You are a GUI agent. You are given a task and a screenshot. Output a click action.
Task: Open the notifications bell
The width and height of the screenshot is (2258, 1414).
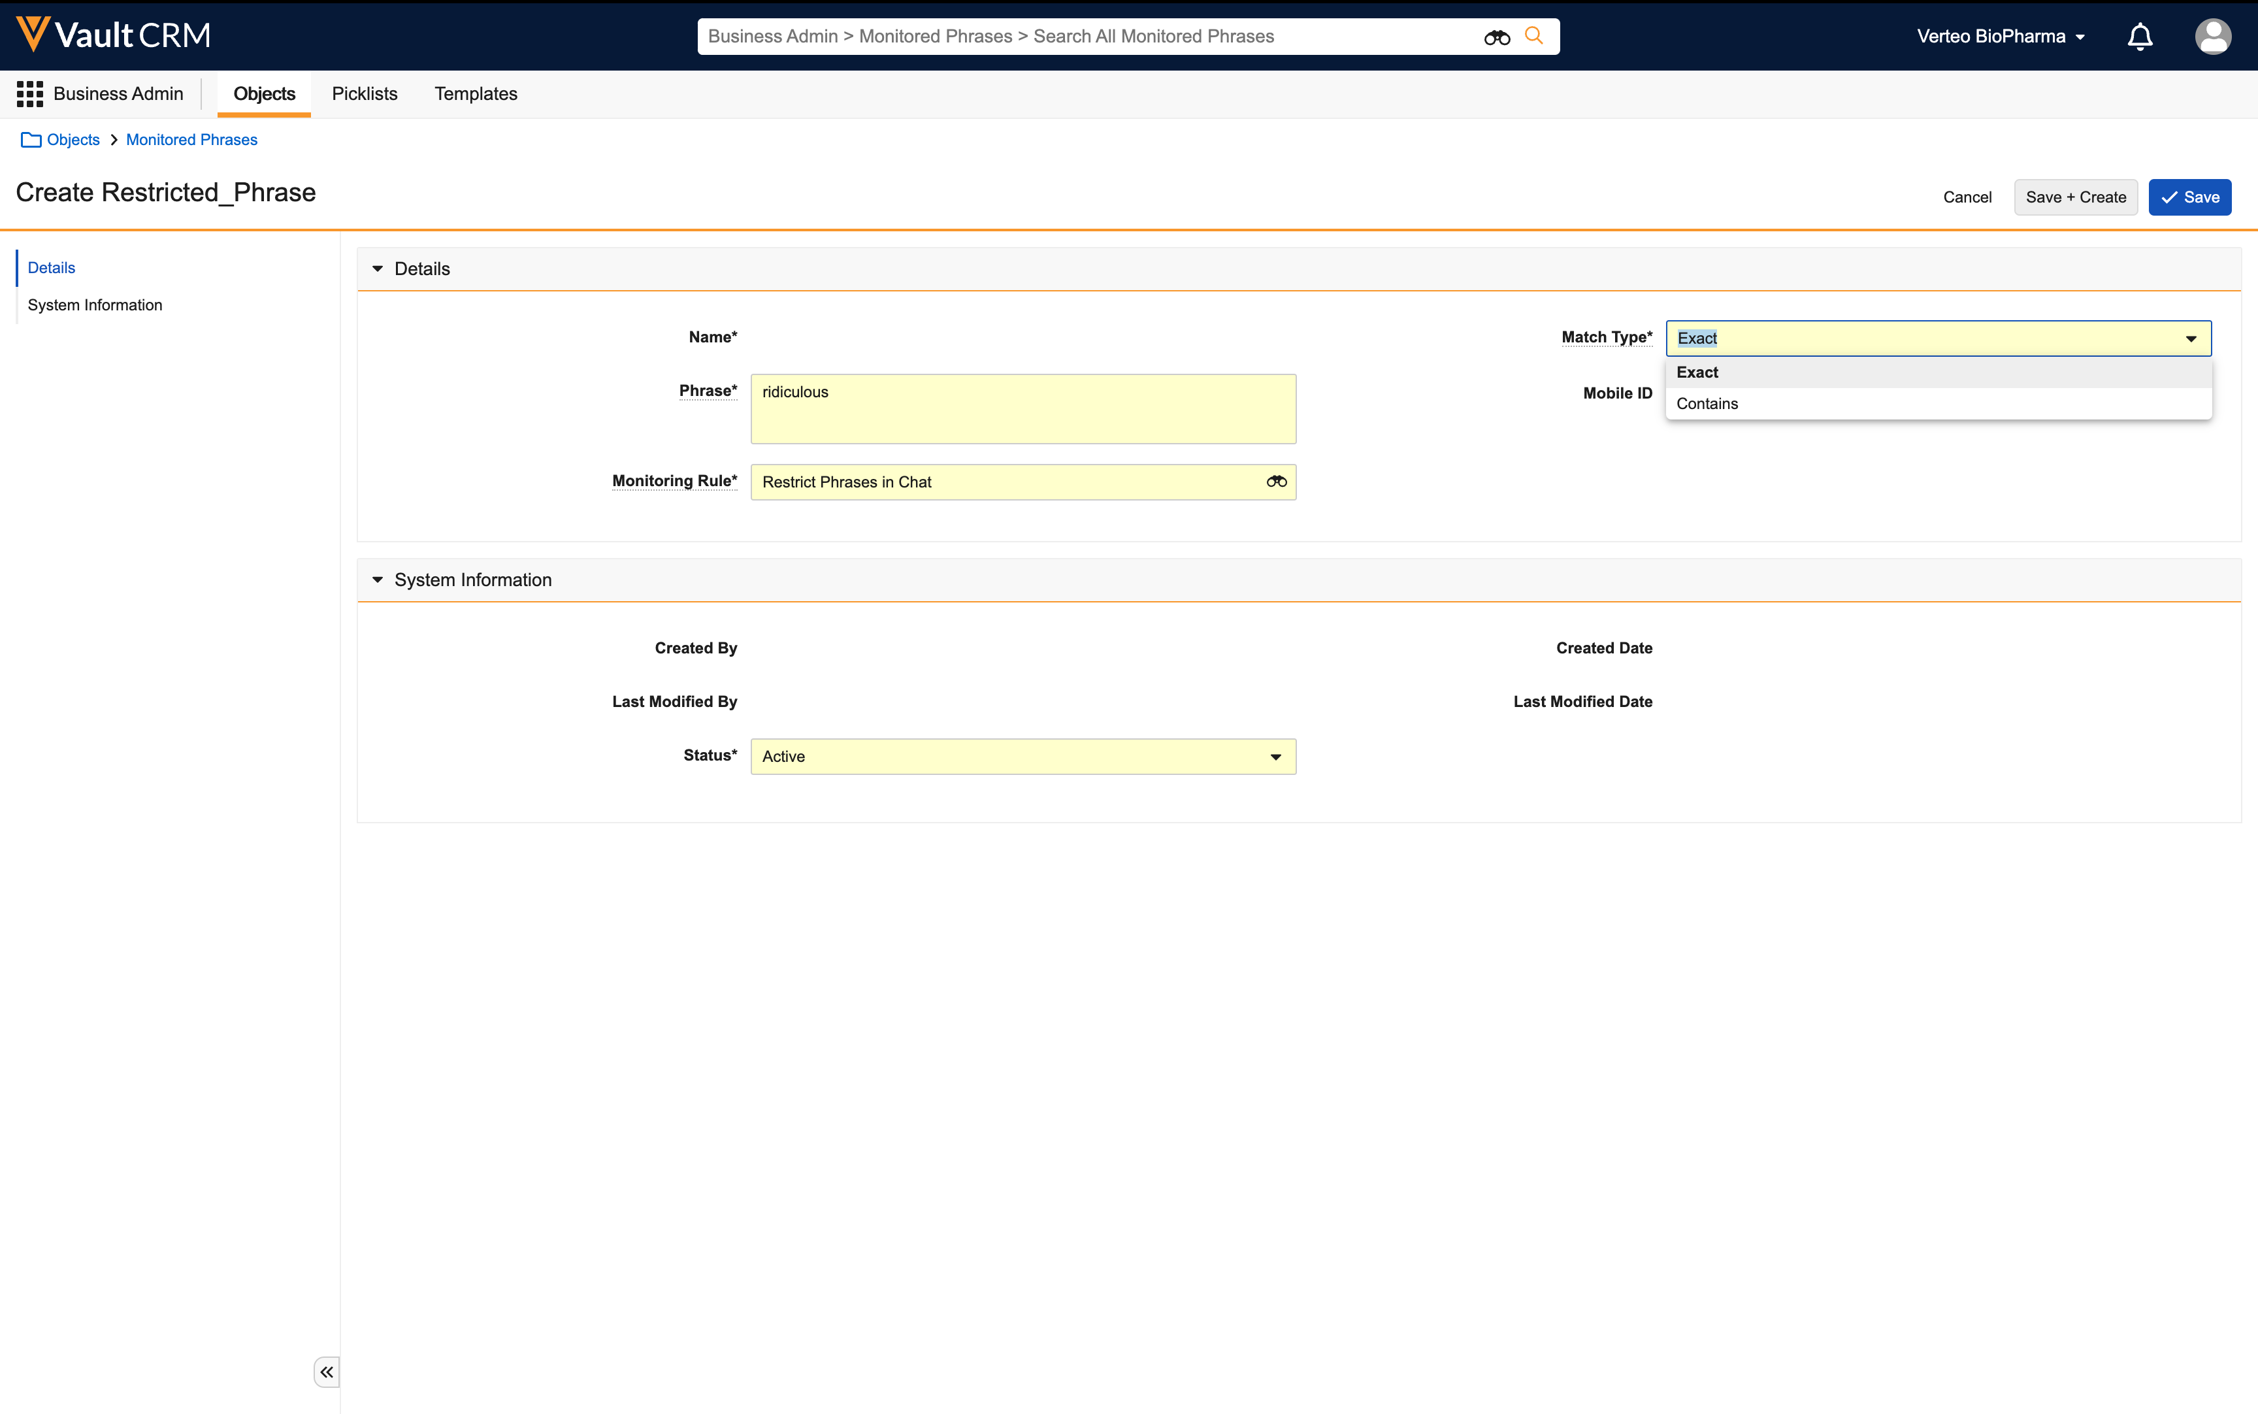click(x=2139, y=37)
